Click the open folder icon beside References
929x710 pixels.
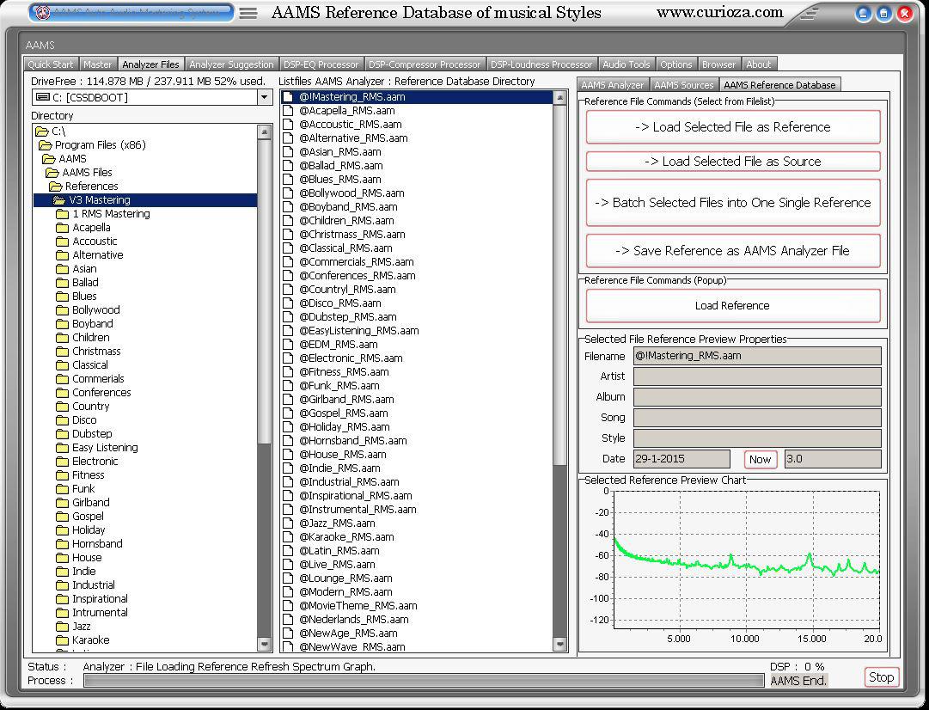tap(56, 186)
